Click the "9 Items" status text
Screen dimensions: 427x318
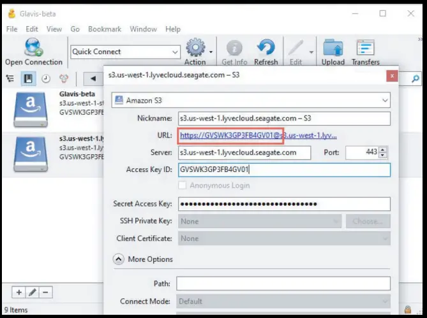(16, 310)
